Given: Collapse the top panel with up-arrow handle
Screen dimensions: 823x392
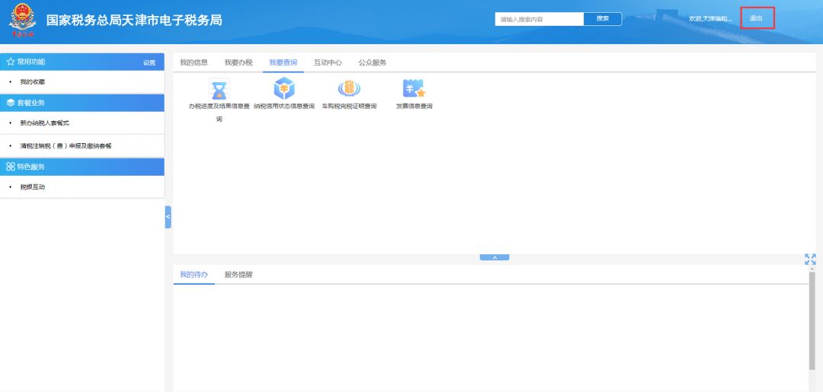Looking at the screenshot, I should [495, 257].
